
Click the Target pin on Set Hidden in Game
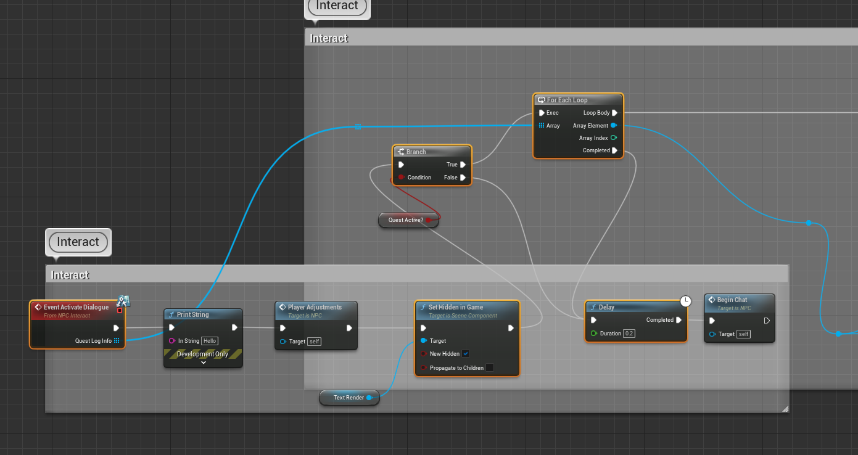click(x=423, y=340)
